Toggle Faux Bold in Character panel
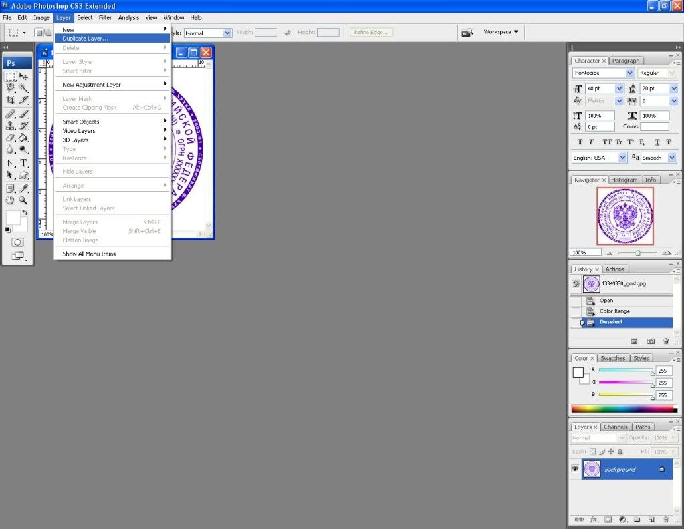The image size is (684, 529). click(580, 142)
